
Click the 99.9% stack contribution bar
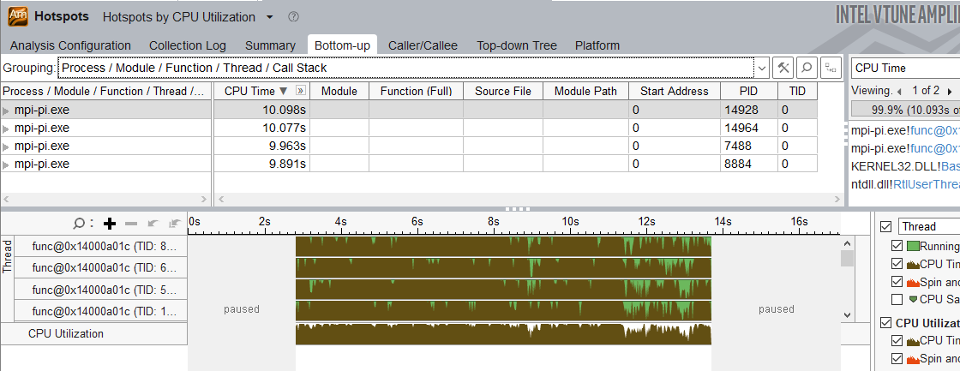click(x=905, y=111)
